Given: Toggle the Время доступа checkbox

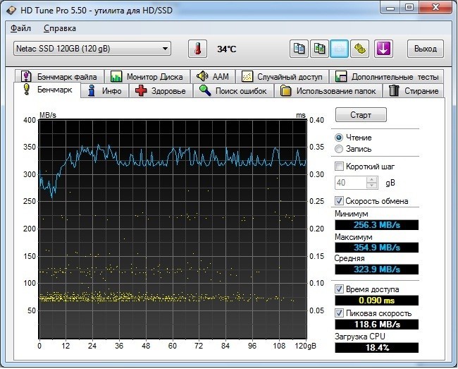Looking at the screenshot, I should 339,289.
